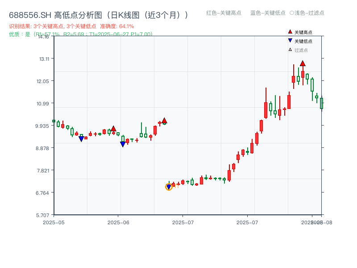Select the orange-circled filter point marker

click(x=170, y=187)
